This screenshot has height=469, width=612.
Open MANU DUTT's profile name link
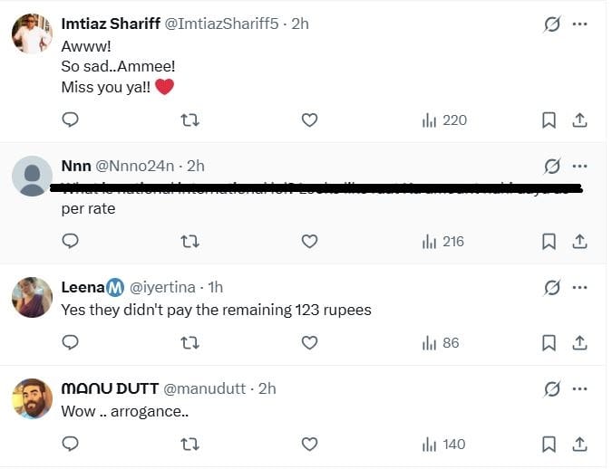108,388
